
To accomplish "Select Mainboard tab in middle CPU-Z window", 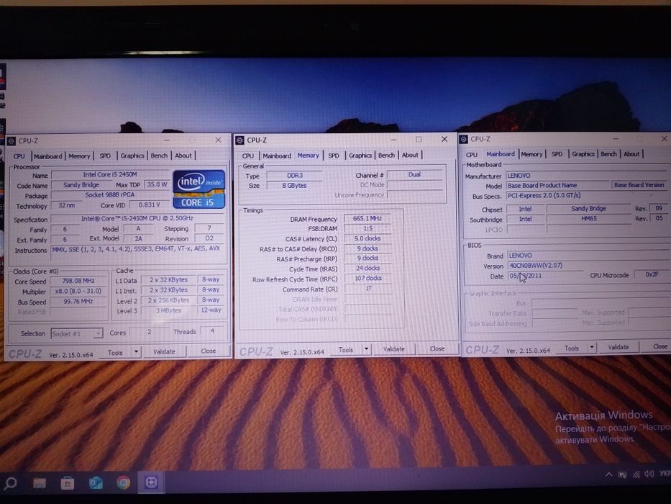I will tap(276, 156).
